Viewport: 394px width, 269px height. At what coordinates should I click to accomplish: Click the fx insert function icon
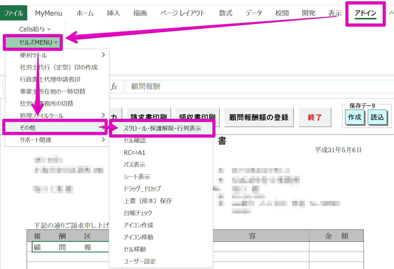(114, 86)
